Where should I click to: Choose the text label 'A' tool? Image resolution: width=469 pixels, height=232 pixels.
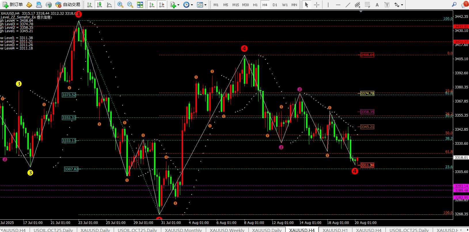coord(377,5)
